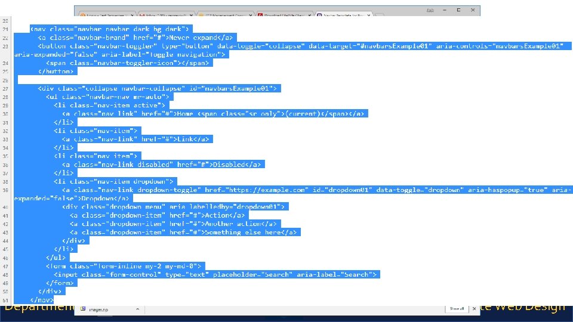The image size is (573, 322).
Task: Close the Navbar Template tab
Action: pos(368,16)
